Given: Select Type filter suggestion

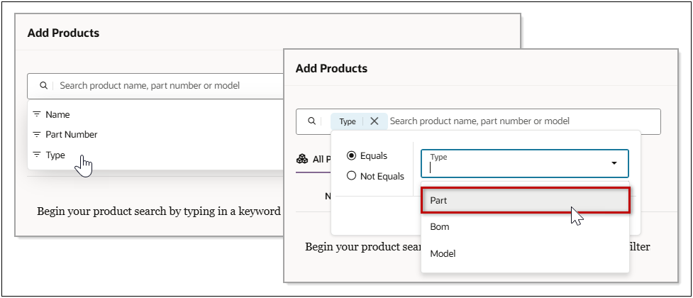Looking at the screenshot, I should click(55, 155).
